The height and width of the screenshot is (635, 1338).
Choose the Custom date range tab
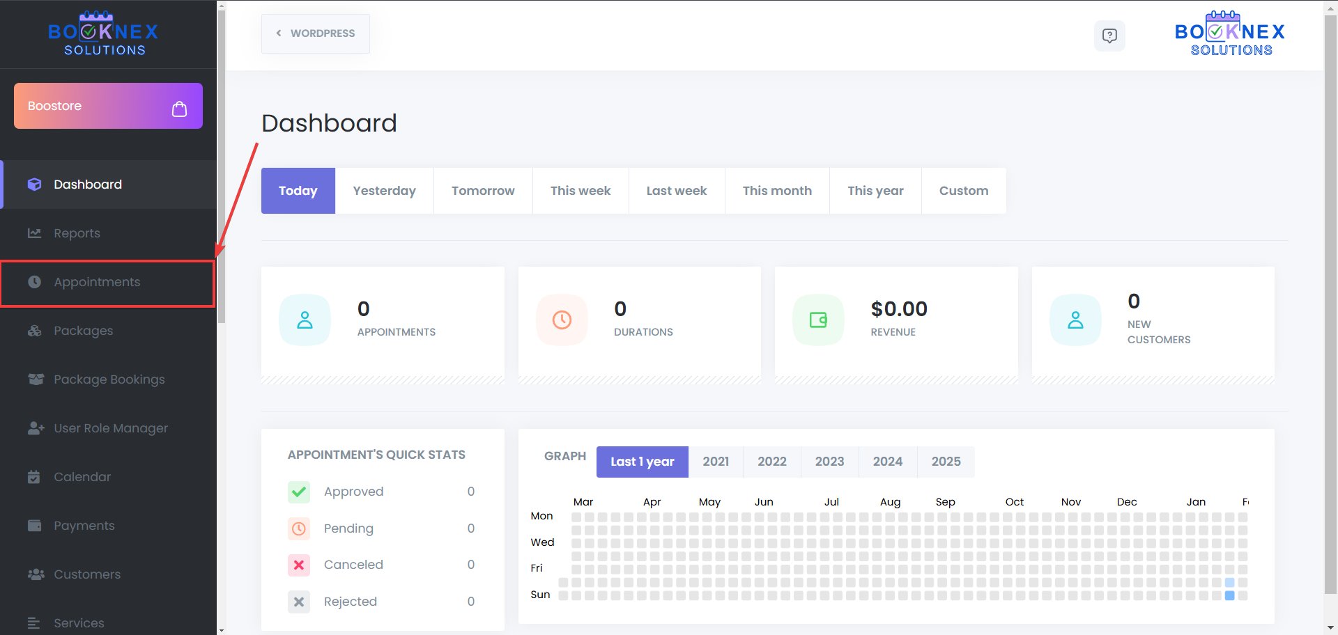coord(963,191)
